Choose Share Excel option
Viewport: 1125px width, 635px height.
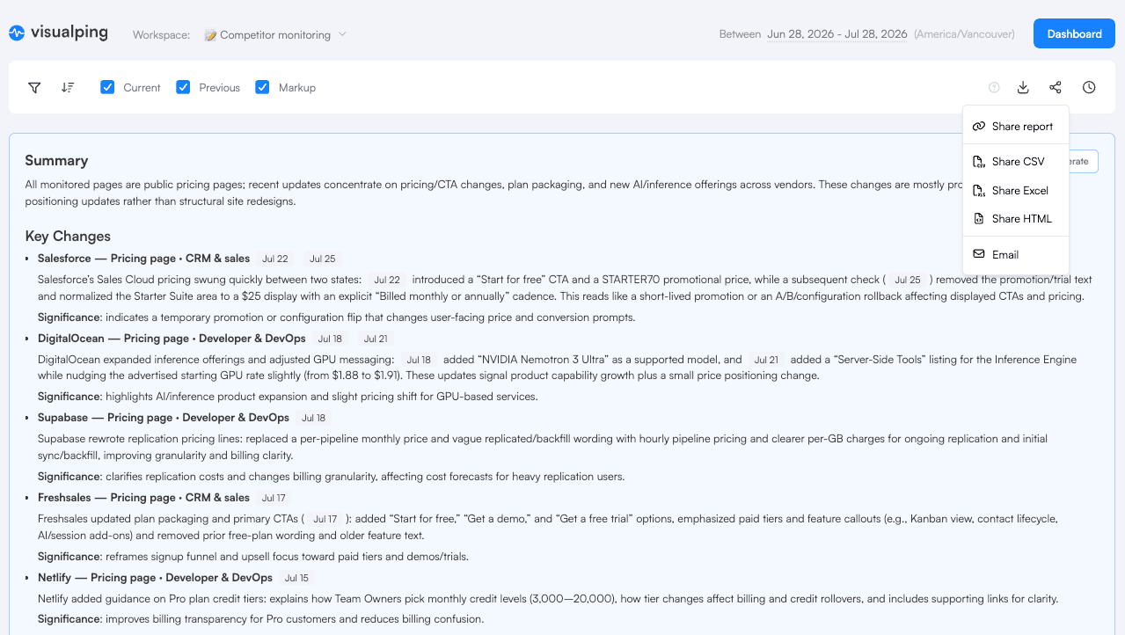(x=1016, y=190)
